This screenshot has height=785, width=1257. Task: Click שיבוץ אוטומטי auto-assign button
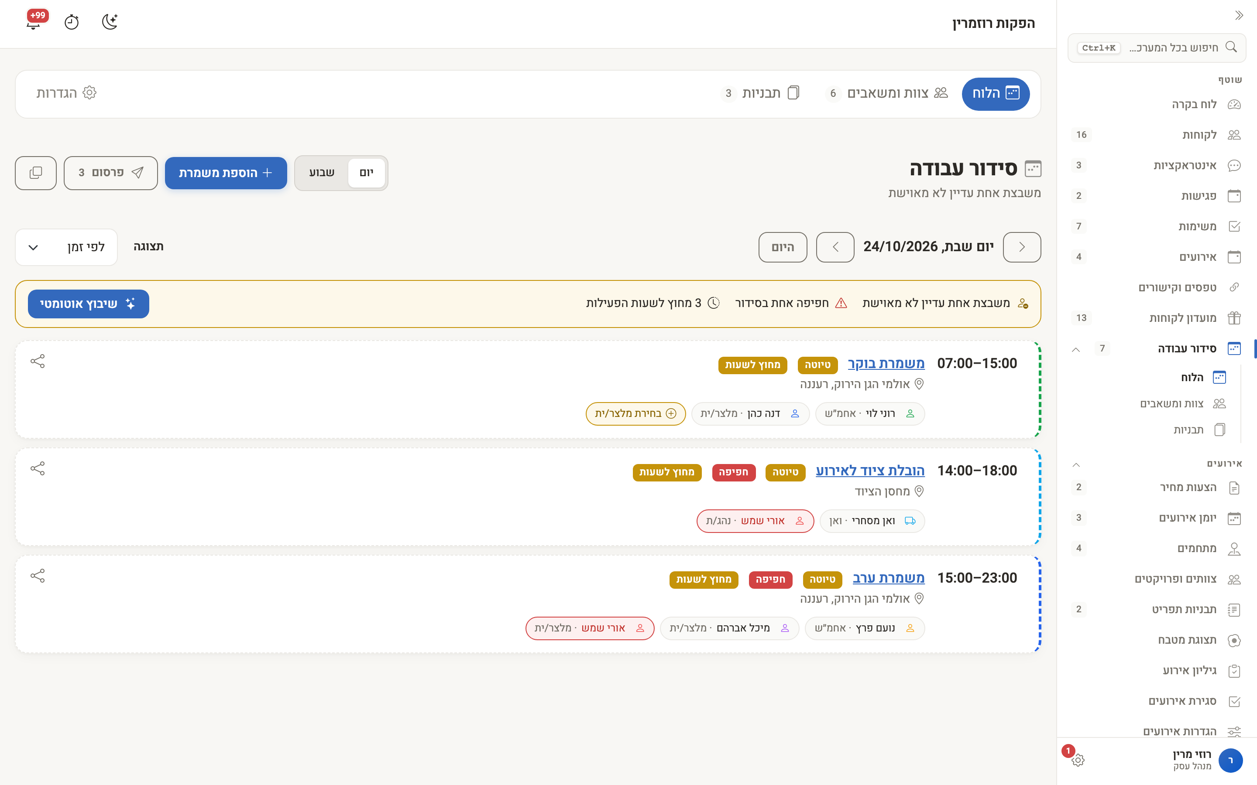(88, 304)
